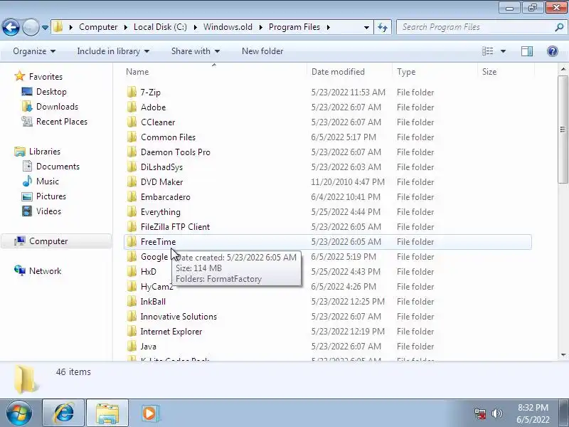The image size is (569, 427).
Task: Select the Everything folder name
Action: click(161, 212)
